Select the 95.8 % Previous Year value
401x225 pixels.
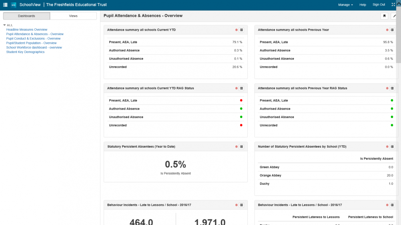pyautogui.click(x=388, y=42)
